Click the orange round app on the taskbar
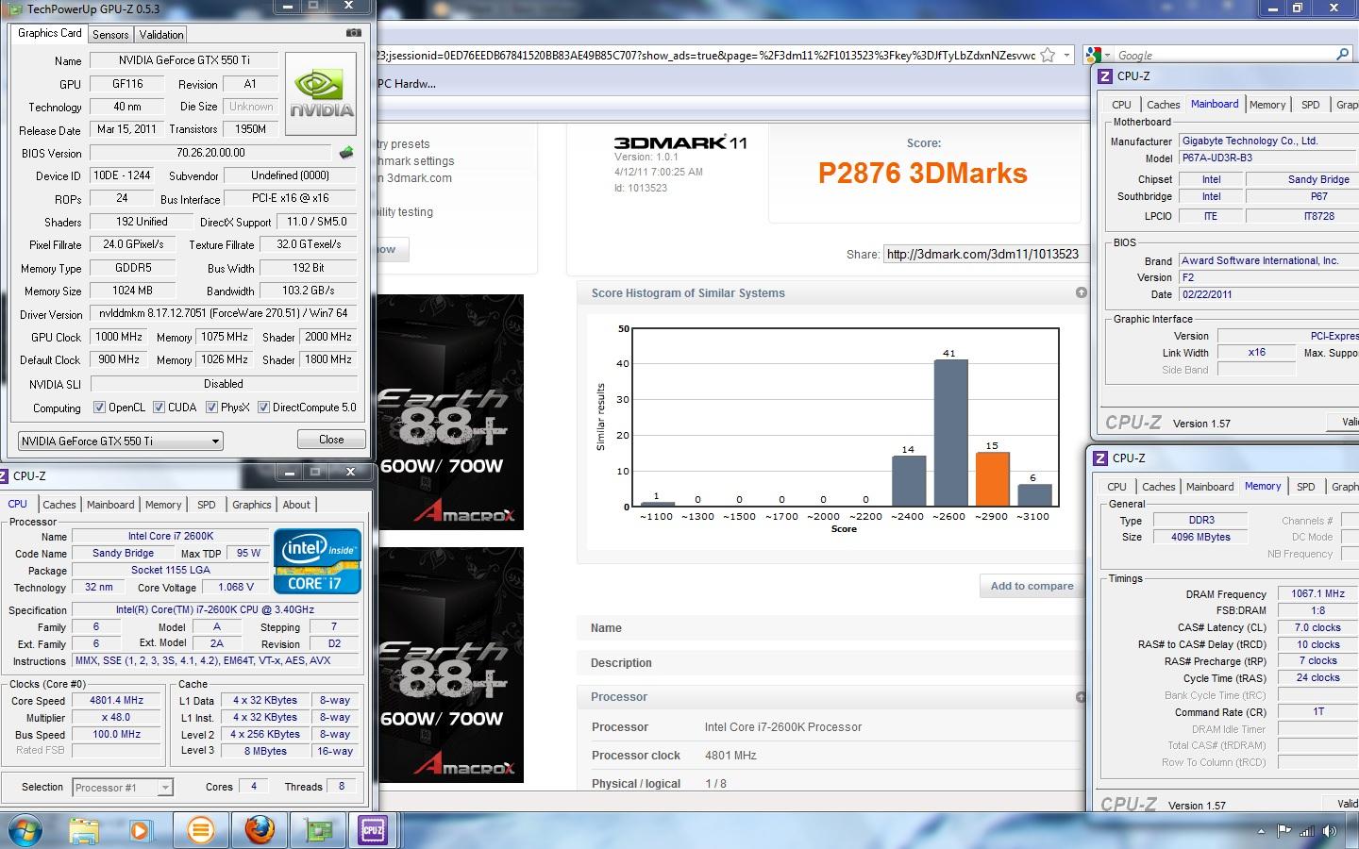 click(200, 830)
